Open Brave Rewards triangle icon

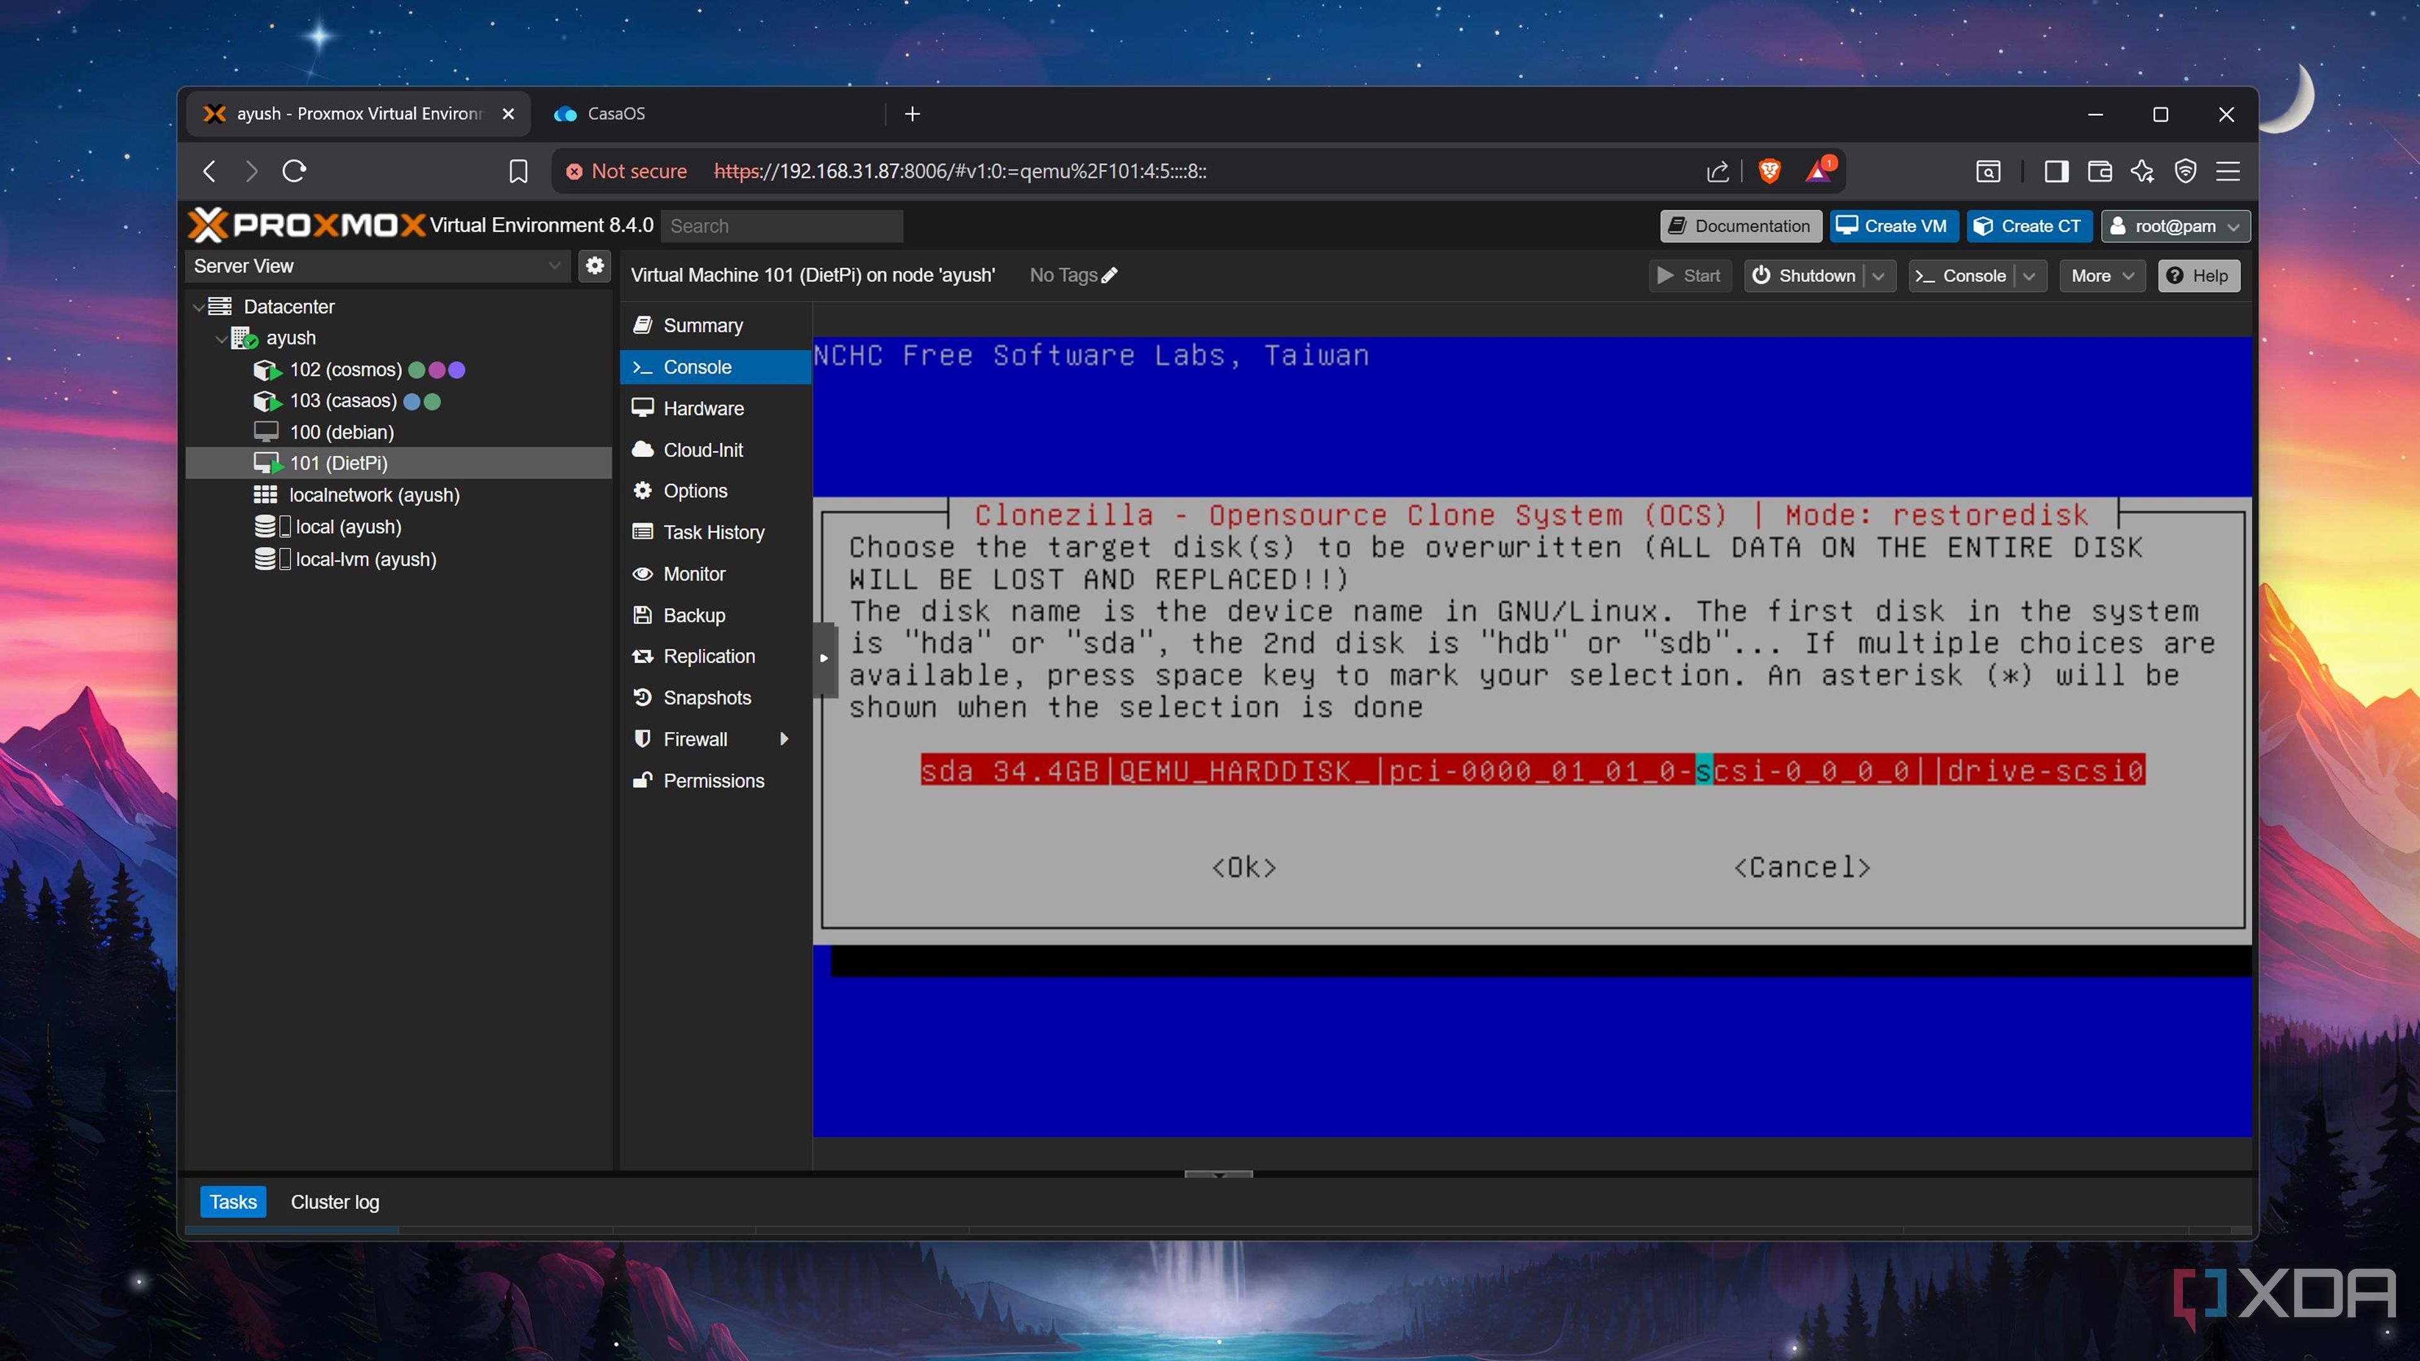click(x=1819, y=170)
